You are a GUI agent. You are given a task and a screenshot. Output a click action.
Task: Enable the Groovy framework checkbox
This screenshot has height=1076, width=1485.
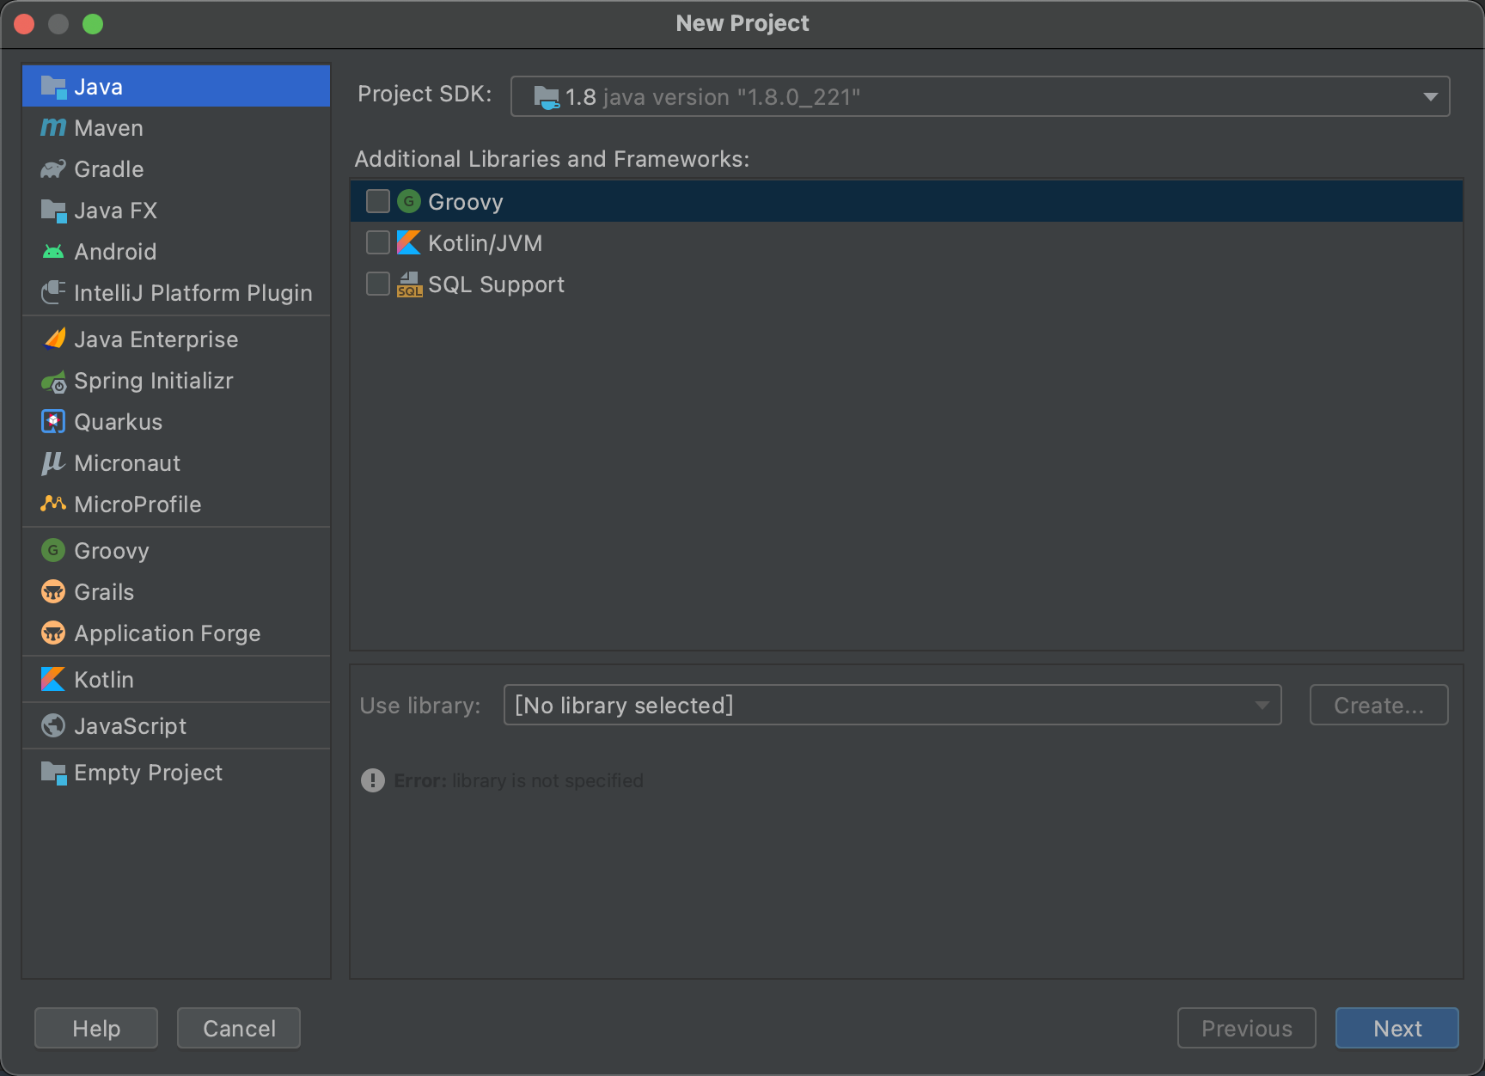[378, 201]
